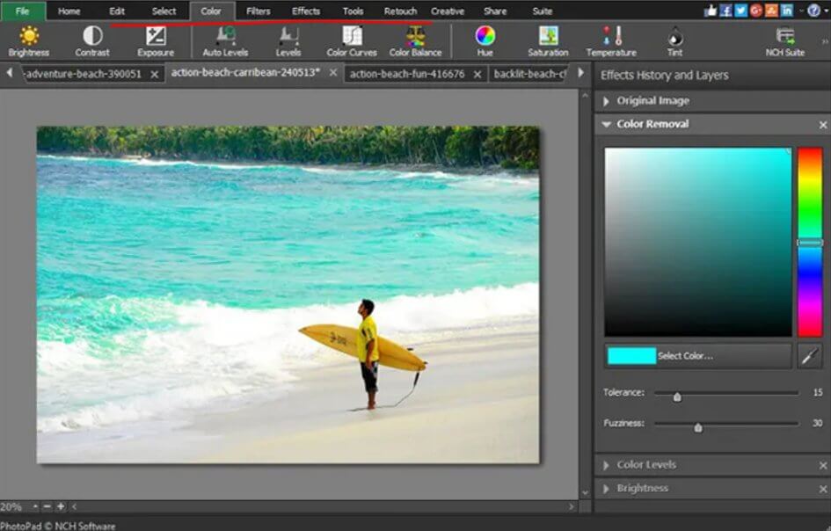Switch to the Share tab
Viewport: 831px width, 531px height.
(495, 11)
